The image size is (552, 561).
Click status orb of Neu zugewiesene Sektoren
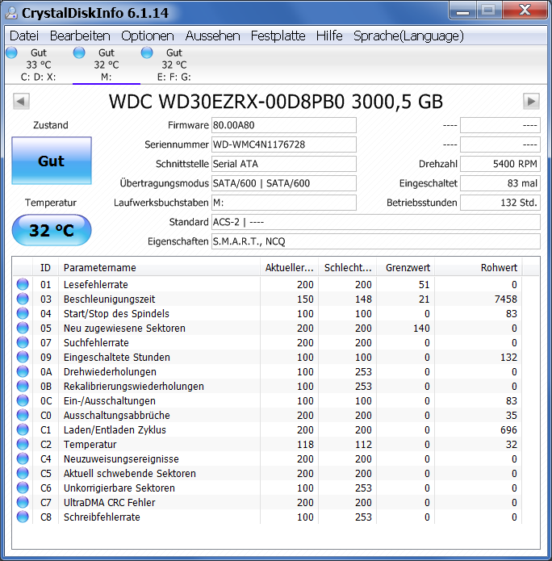click(23, 328)
